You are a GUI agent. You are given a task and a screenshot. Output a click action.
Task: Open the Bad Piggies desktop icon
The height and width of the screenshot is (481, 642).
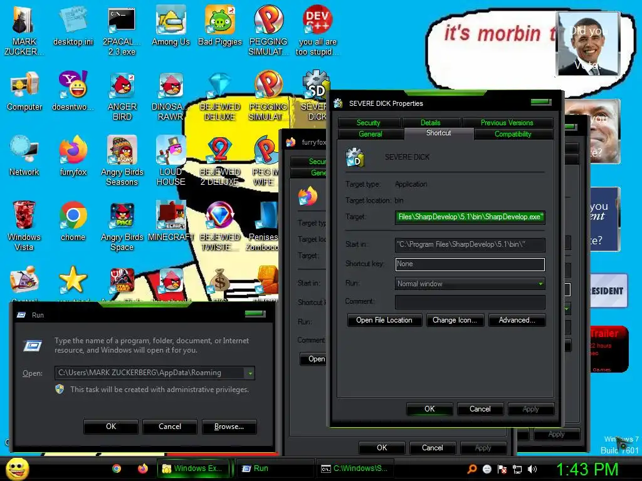click(220, 25)
